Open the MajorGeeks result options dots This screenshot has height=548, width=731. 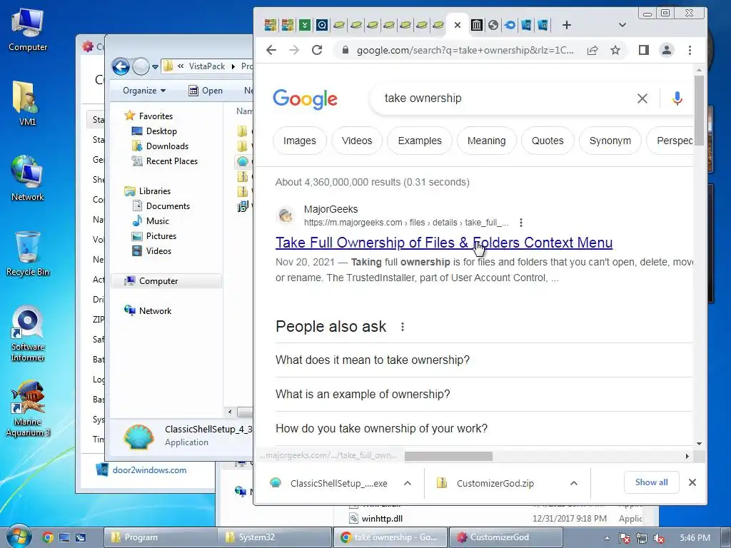point(520,223)
